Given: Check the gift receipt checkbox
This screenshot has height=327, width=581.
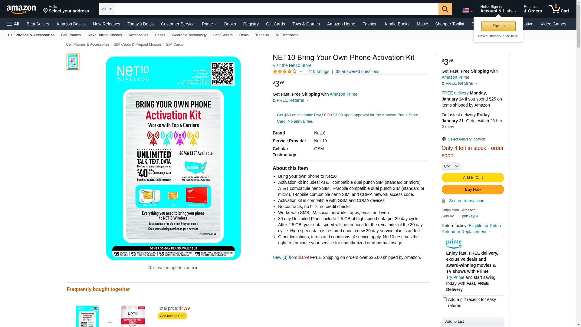Looking at the screenshot, I should pyautogui.click(x=445, y=299).
